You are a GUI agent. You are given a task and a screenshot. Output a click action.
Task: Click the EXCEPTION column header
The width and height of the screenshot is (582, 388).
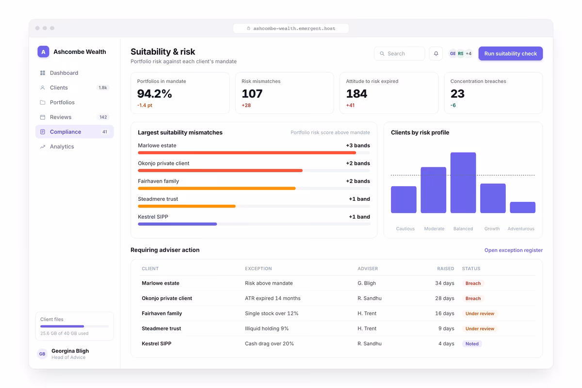click(x=259, y=269)
